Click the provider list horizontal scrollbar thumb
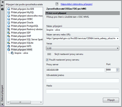 [20, 102]
